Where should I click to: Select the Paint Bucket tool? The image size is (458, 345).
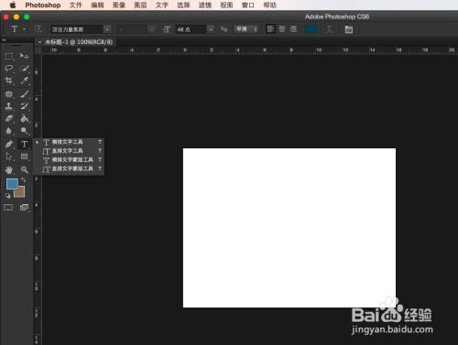tap(25, 118)
